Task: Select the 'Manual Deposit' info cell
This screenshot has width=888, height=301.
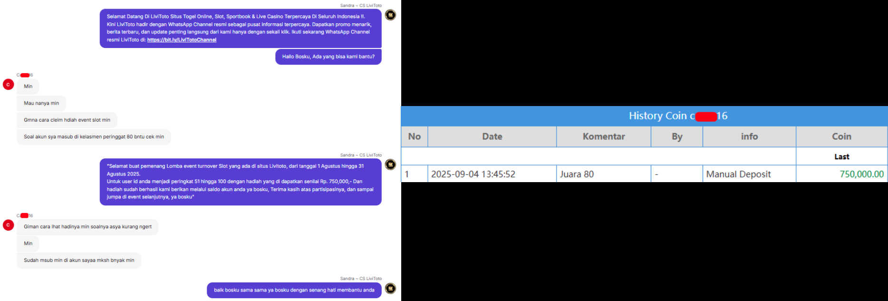Action: (x=749, y=174)
